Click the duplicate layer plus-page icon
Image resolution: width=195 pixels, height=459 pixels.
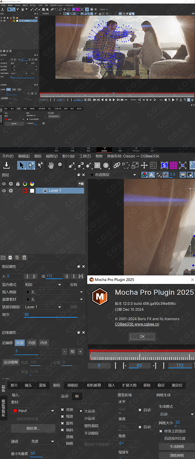tap(10, 258)
